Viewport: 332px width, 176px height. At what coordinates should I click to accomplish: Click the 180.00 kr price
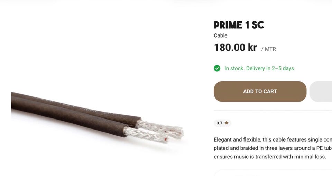pos(236,48)
